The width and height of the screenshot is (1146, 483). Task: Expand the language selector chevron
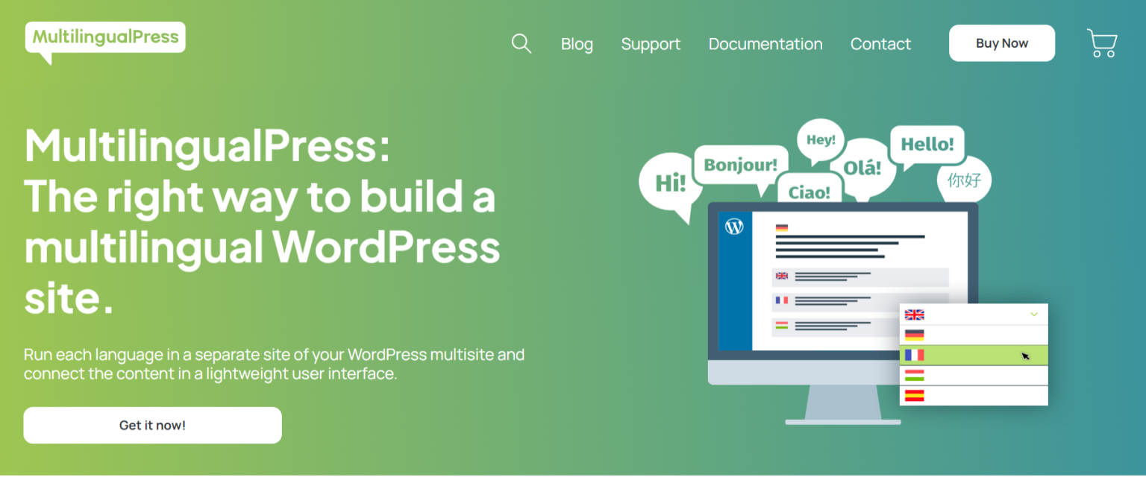1035,315
